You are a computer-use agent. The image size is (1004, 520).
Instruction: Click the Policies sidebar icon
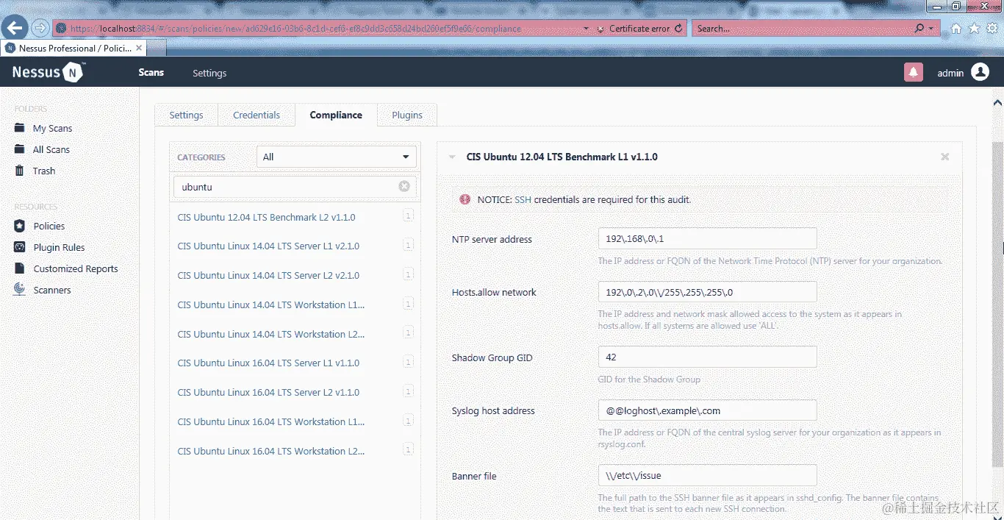click(x=20, y=226)
